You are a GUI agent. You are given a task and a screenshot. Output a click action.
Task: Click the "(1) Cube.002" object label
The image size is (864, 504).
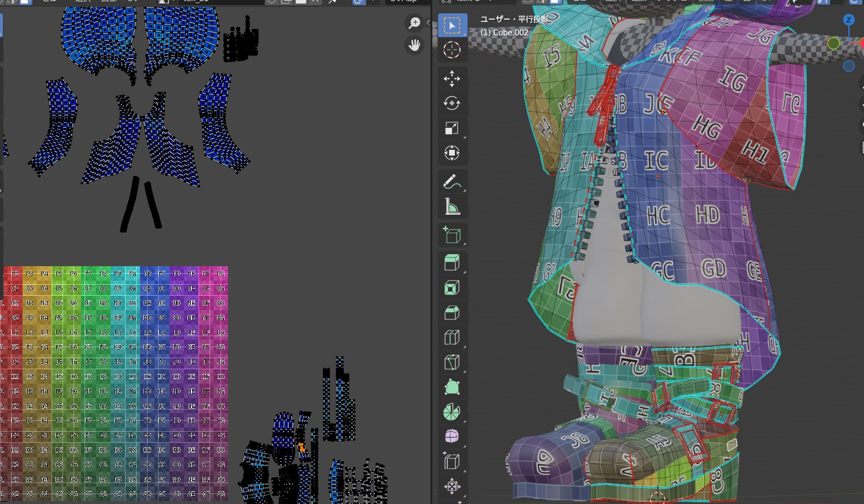(504, 32)
